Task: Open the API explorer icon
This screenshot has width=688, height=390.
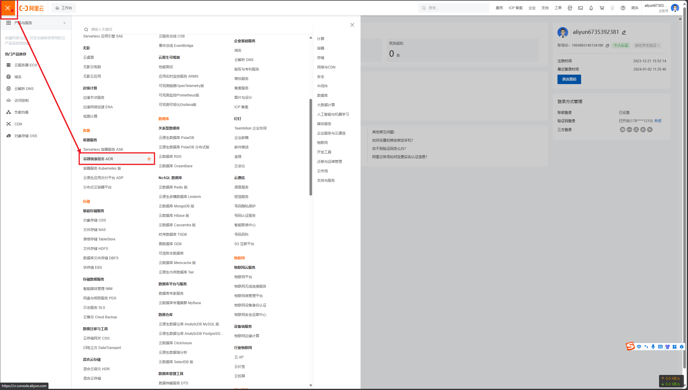Action: (x=570, y=8)
